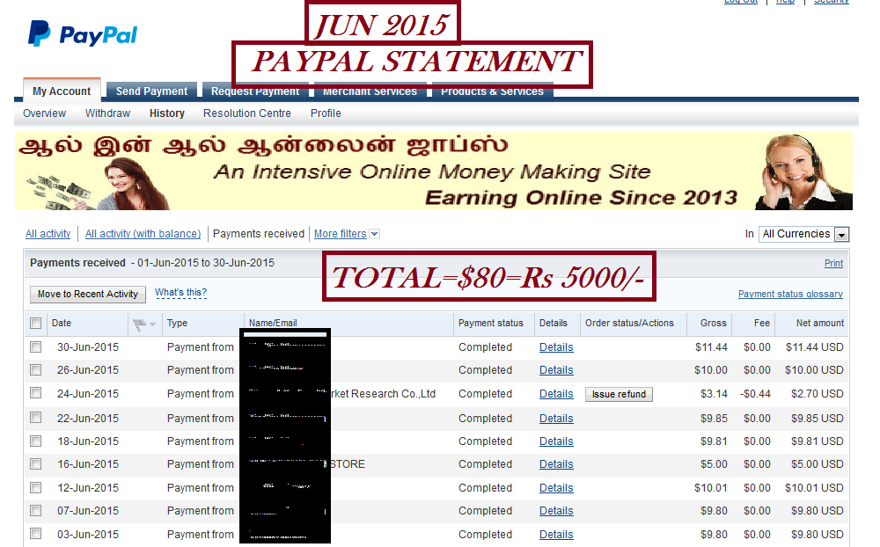Screen dimensions: 880x547
Task: Click the Net amount column header
Action: 820,323
